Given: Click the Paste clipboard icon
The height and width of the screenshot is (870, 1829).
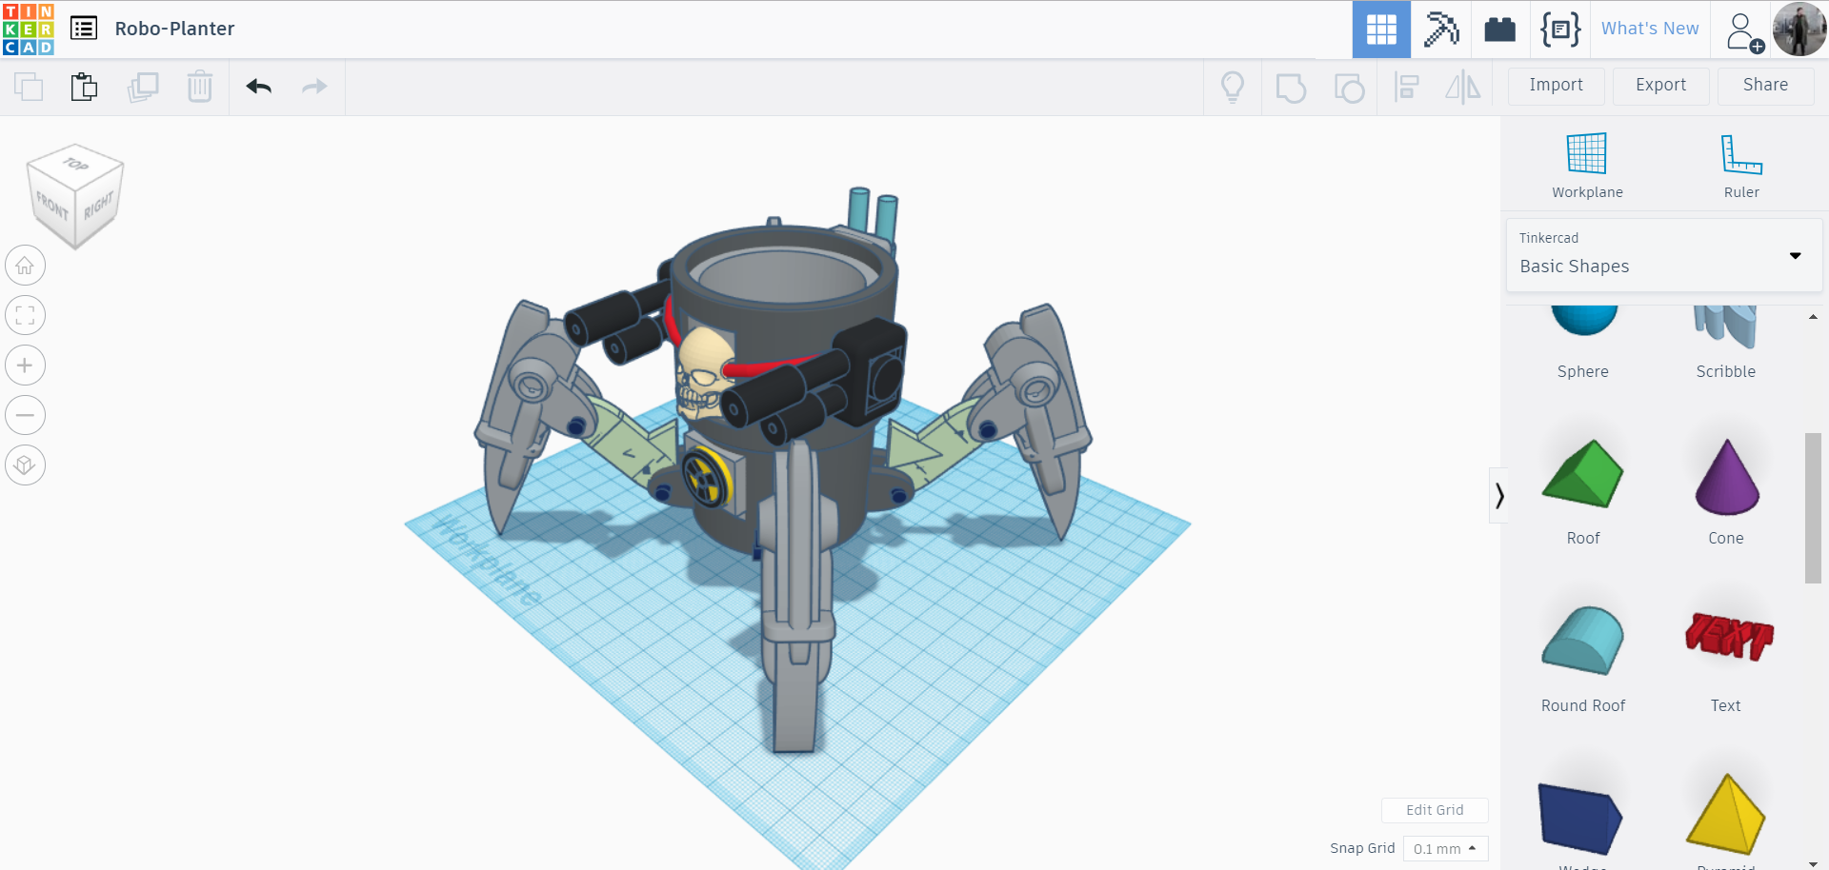Looking at the screenshot, I should click(x=85, y=87).
